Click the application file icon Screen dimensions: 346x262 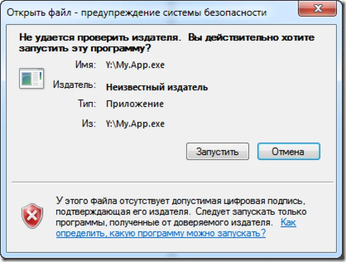(x=32, y=78)
